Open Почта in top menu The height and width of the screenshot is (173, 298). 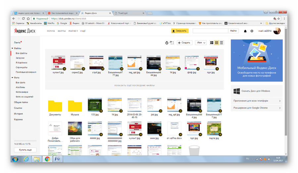51,31
